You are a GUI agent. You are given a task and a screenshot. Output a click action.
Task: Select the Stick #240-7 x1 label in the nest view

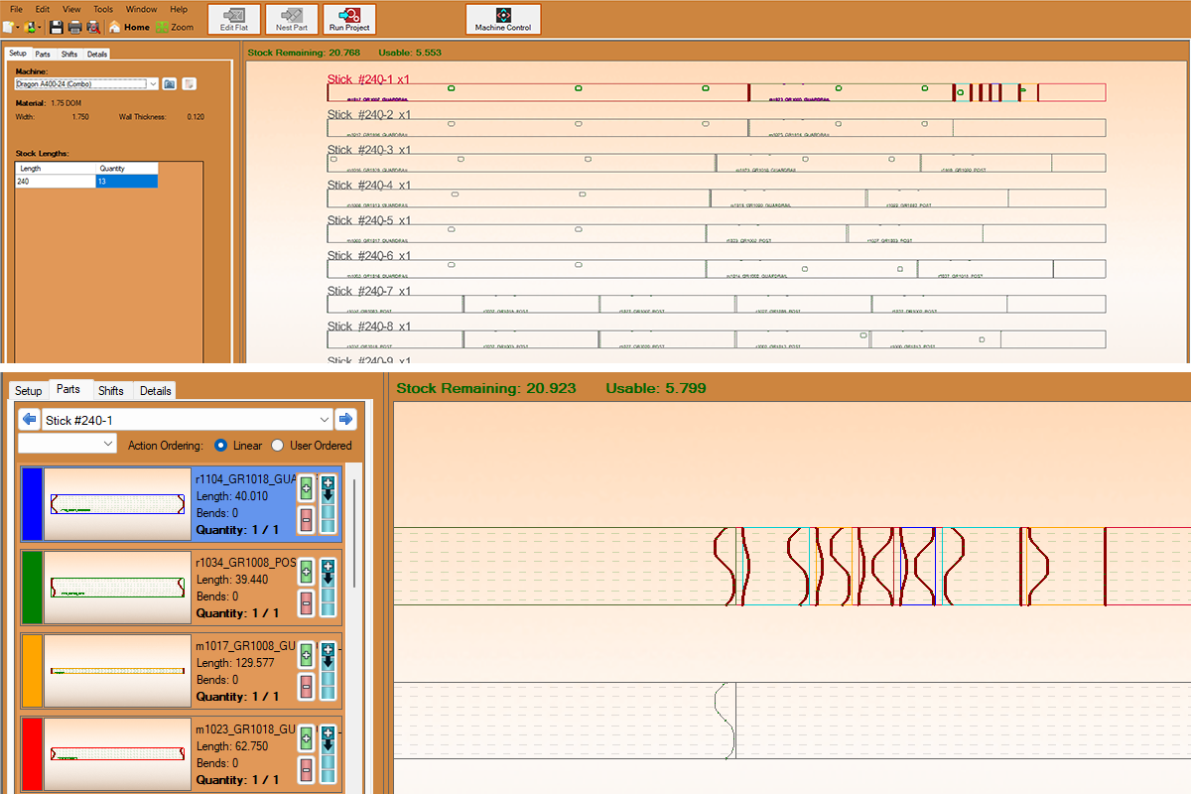click(x=369, y=291)
